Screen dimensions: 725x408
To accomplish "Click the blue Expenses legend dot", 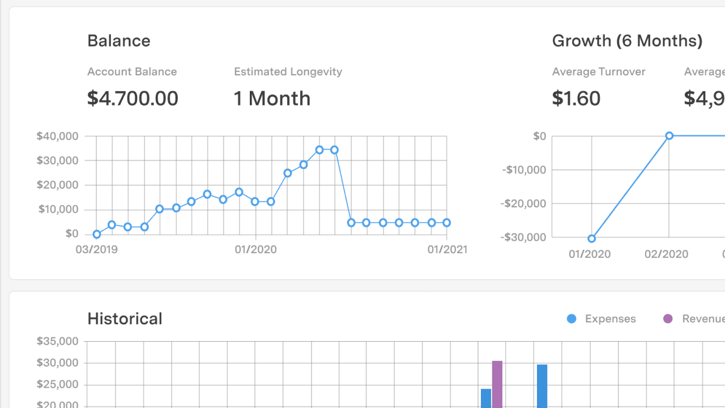I will click(x=572, y=319).
